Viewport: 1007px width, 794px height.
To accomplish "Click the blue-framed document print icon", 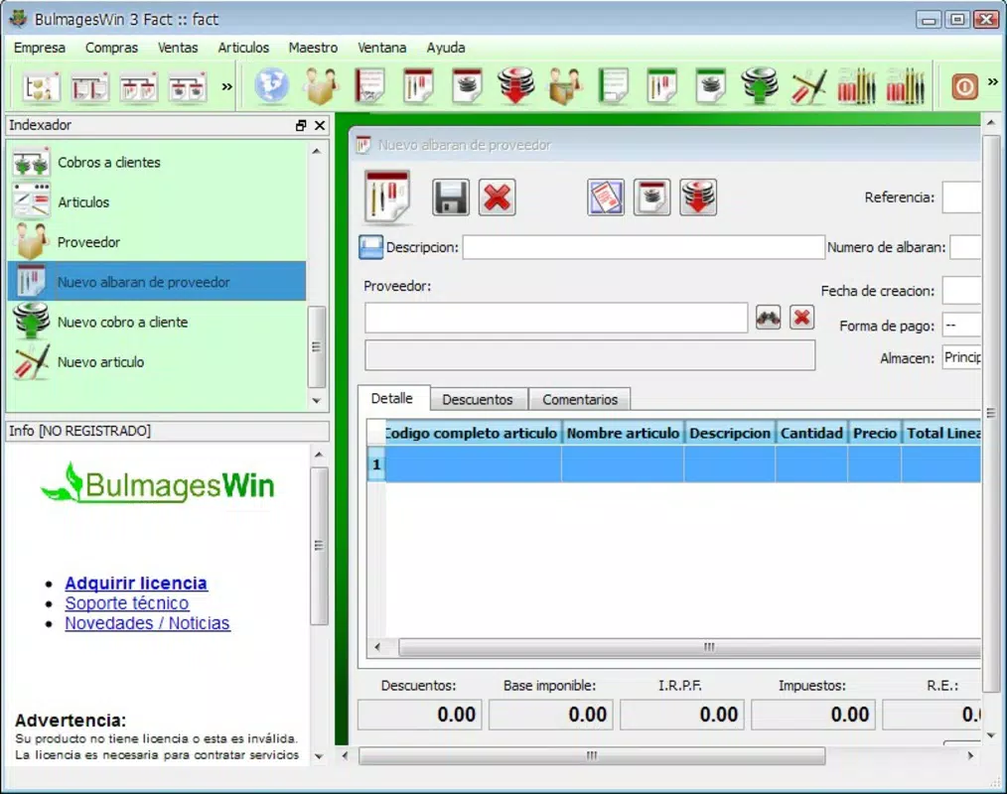I will click(x=606, y=198).
